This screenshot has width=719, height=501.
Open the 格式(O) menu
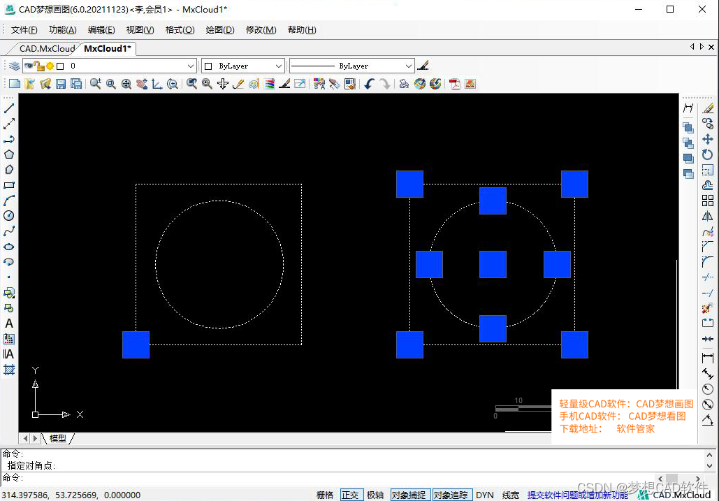coord(180,30)
